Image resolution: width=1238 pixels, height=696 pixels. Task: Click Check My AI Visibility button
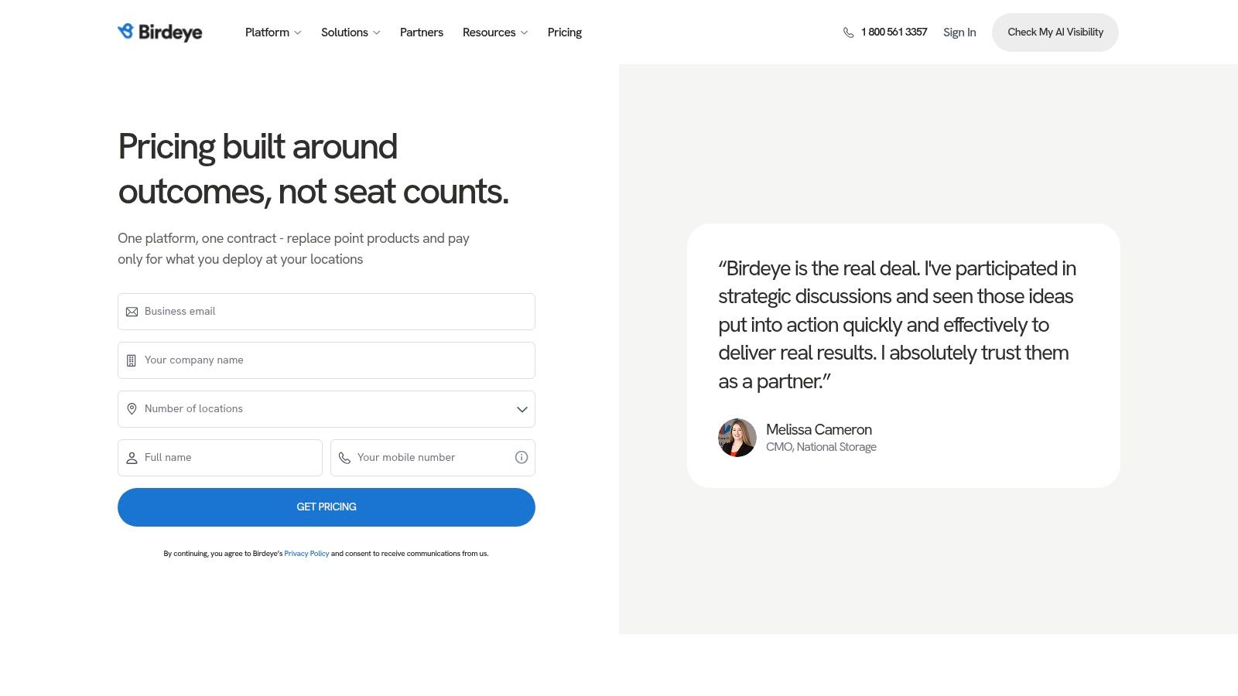[x=1055, y=32]
